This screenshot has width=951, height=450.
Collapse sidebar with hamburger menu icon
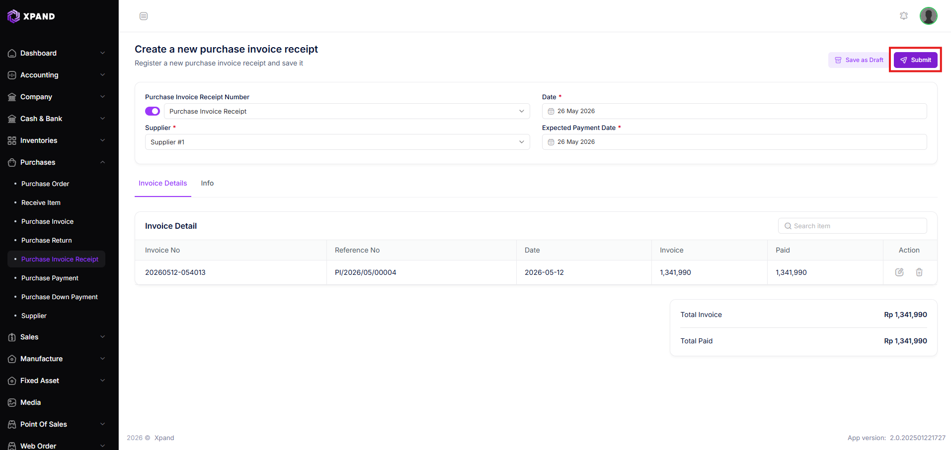pos(144,16)
